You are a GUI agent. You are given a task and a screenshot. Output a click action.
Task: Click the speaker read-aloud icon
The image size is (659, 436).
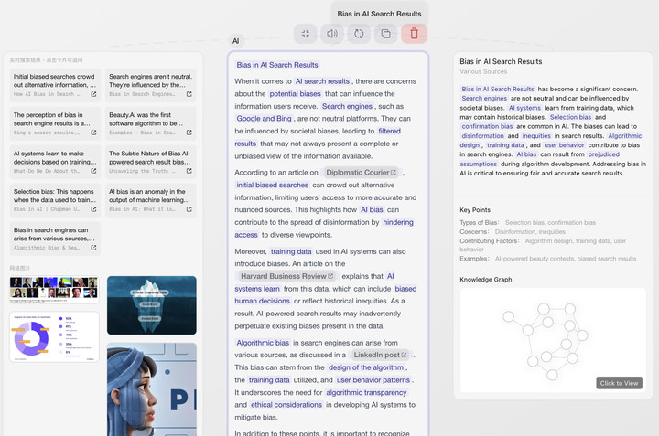click(x=332, y=34)
